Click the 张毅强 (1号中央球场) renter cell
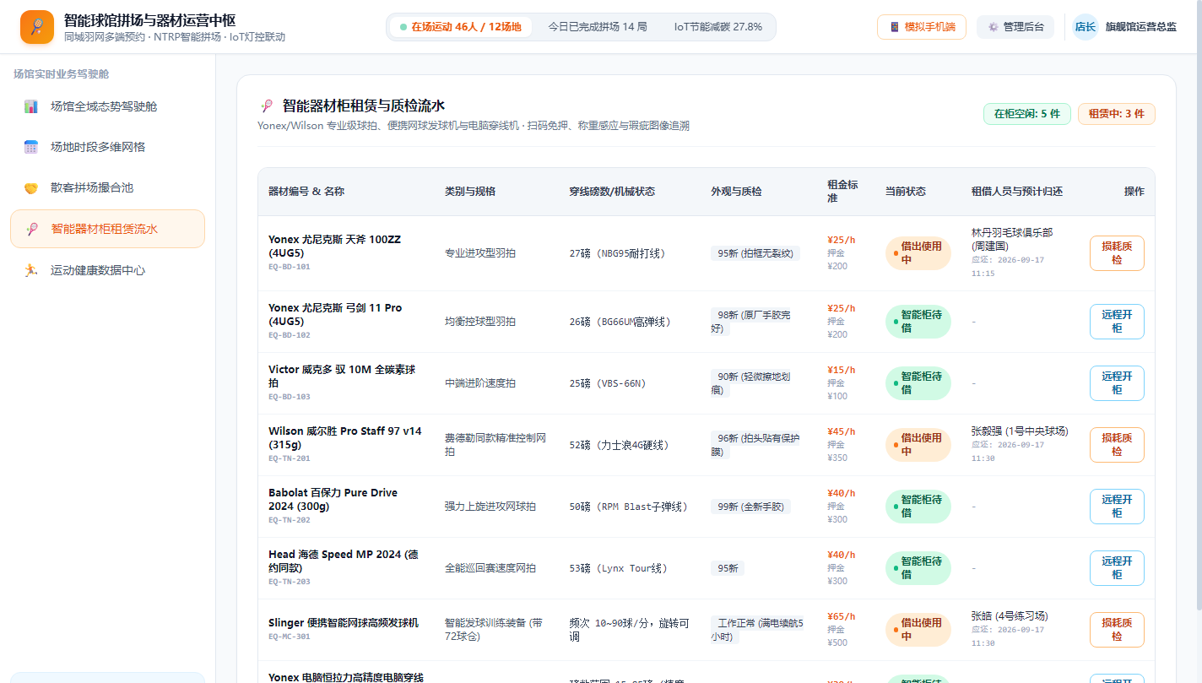 pyautogui.click(x=1020, y=431)
